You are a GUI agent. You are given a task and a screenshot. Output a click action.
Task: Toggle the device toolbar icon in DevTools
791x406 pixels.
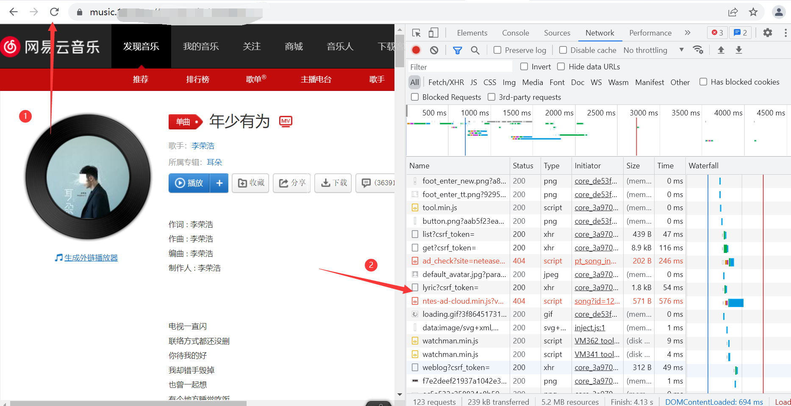pyautogui.click(x=433, y=33)
